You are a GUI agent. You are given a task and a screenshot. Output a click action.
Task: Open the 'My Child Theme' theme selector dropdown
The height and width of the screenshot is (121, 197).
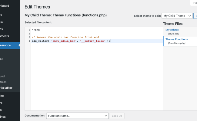177,16
